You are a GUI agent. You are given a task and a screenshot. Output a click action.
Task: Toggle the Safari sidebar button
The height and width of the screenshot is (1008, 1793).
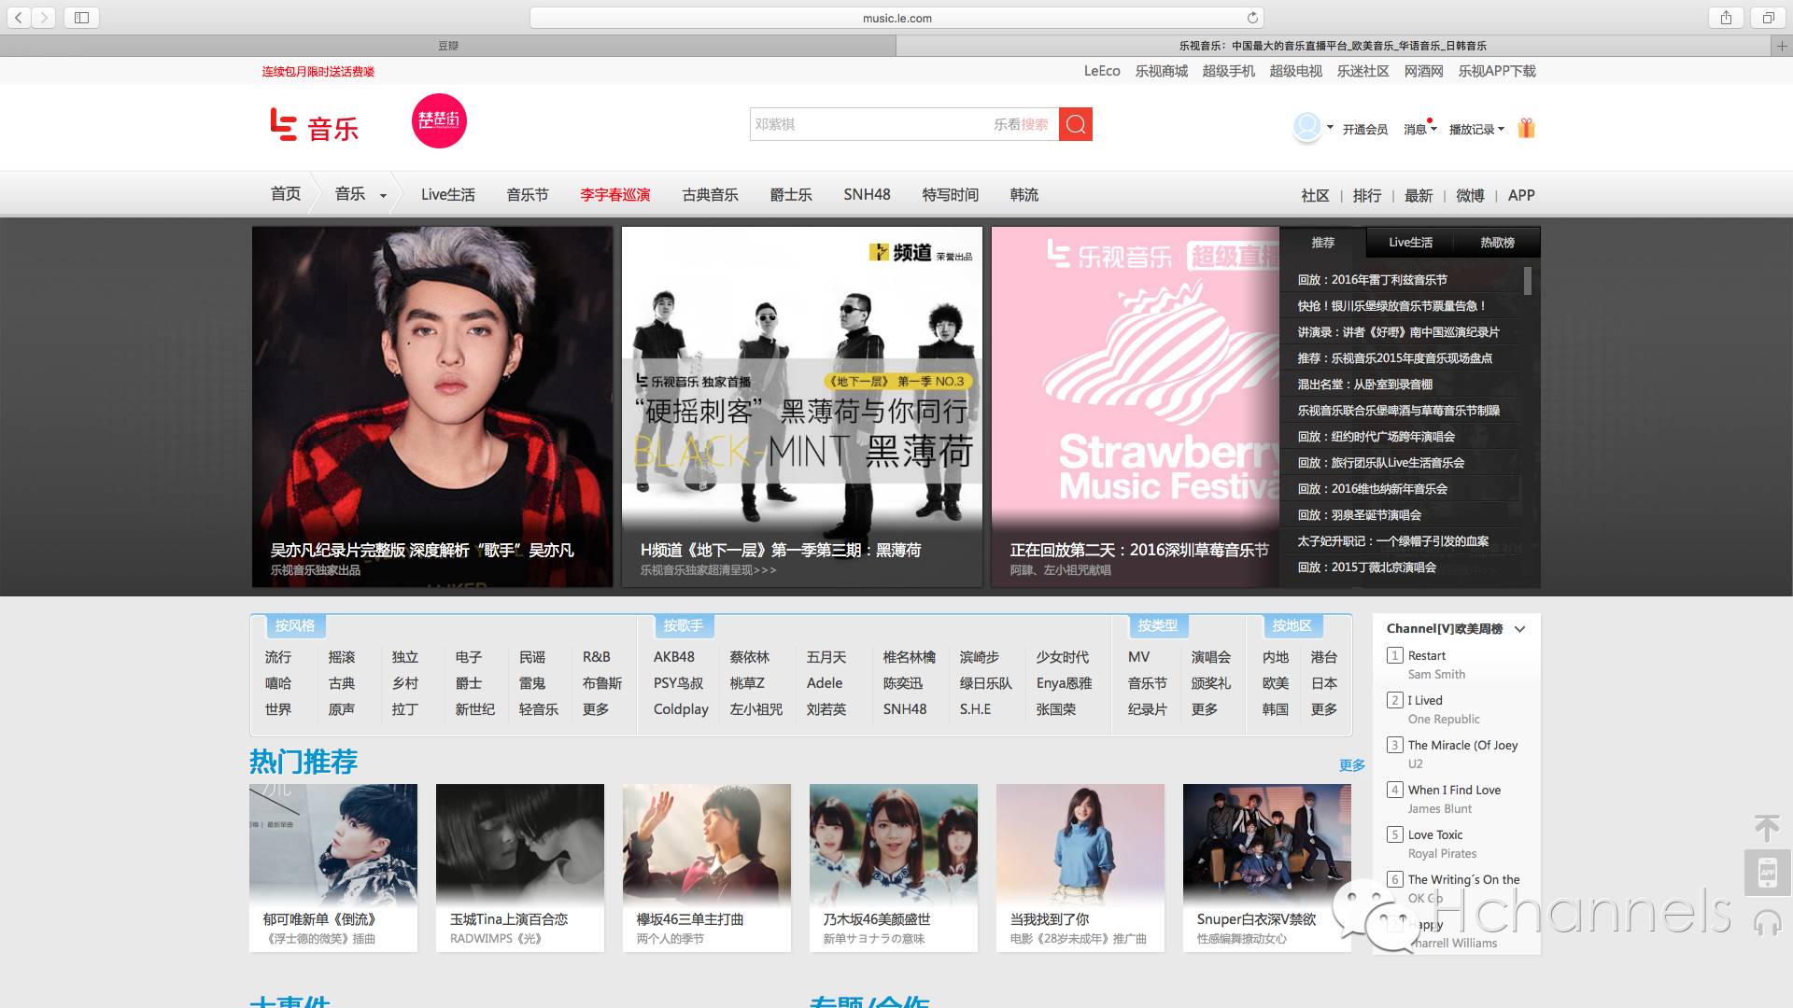81,18
